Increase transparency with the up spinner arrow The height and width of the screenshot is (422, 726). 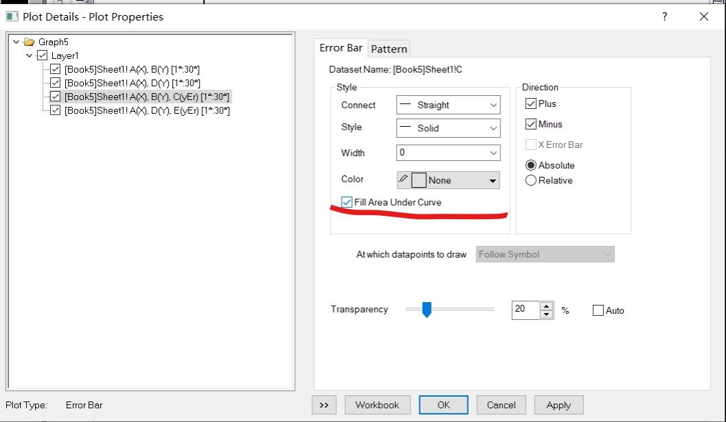point(547,306)
